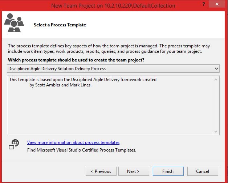Click the dialog title 'New Team Project on 10.2.10.220\DefaultCollection'
228x183 pixels.
coord(113,6)
